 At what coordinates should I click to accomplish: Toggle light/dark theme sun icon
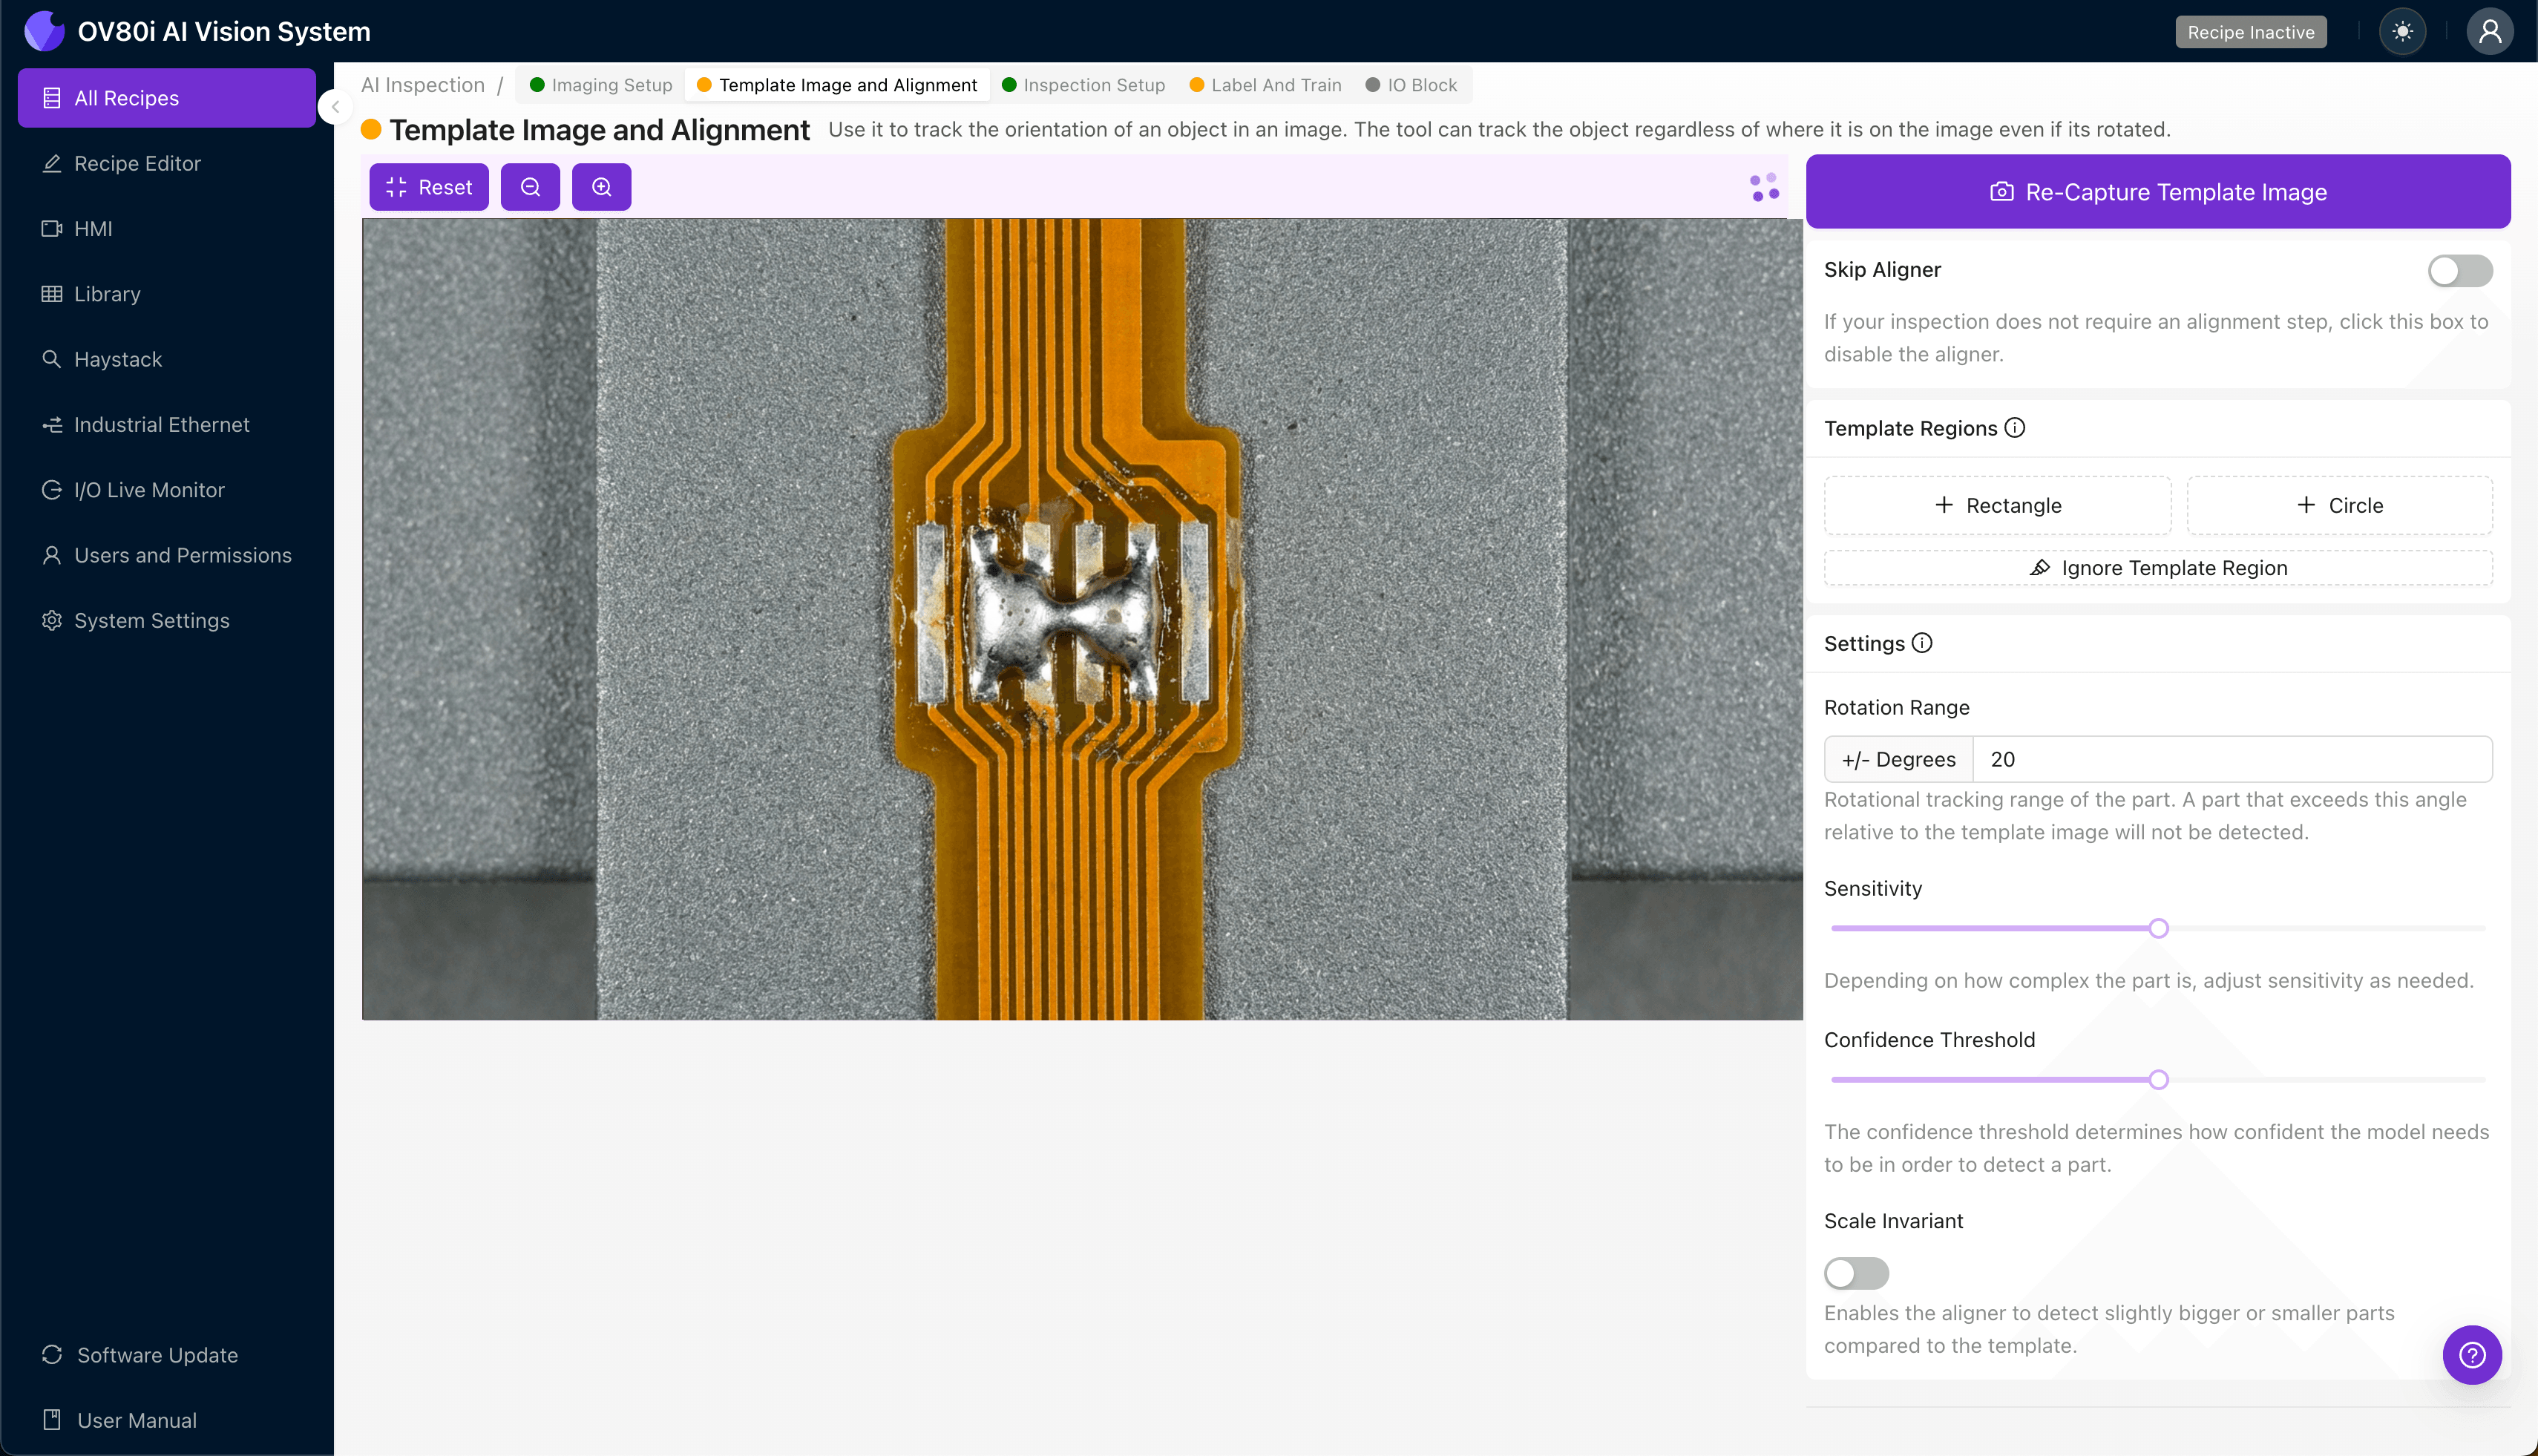pyautogui.click(x=2402, y=32)
